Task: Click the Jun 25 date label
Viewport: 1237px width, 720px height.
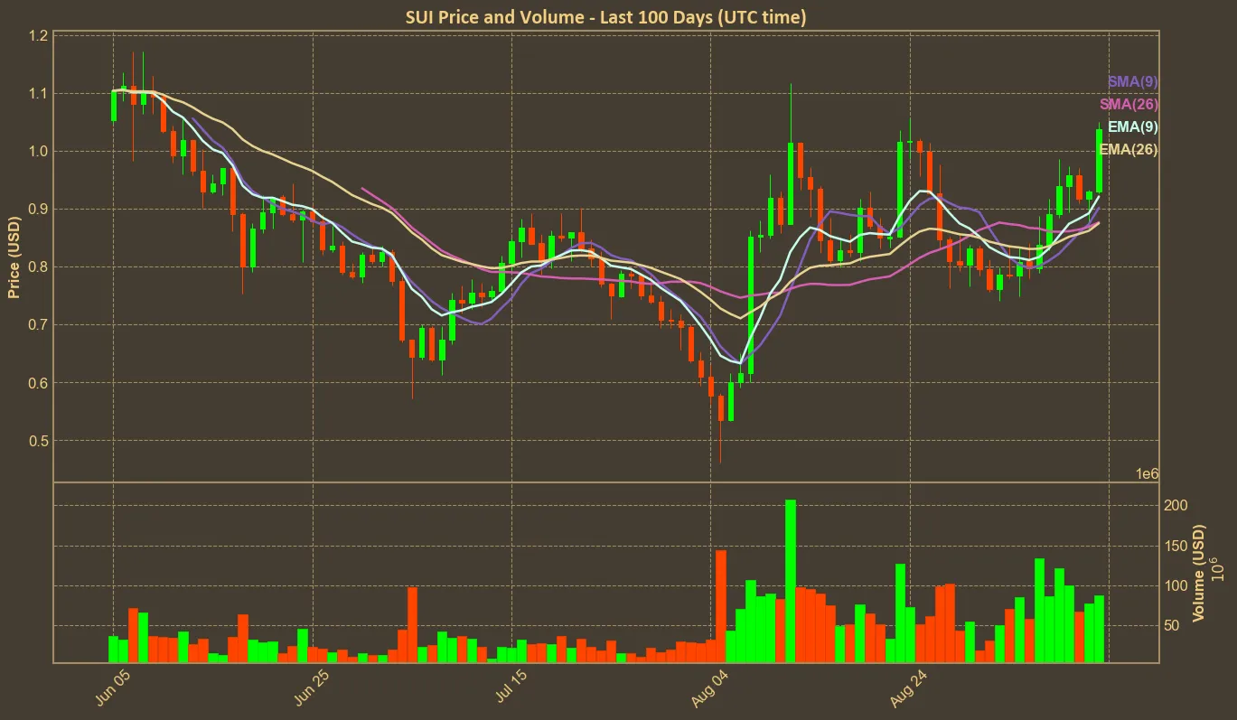Action: pos(312,689)
